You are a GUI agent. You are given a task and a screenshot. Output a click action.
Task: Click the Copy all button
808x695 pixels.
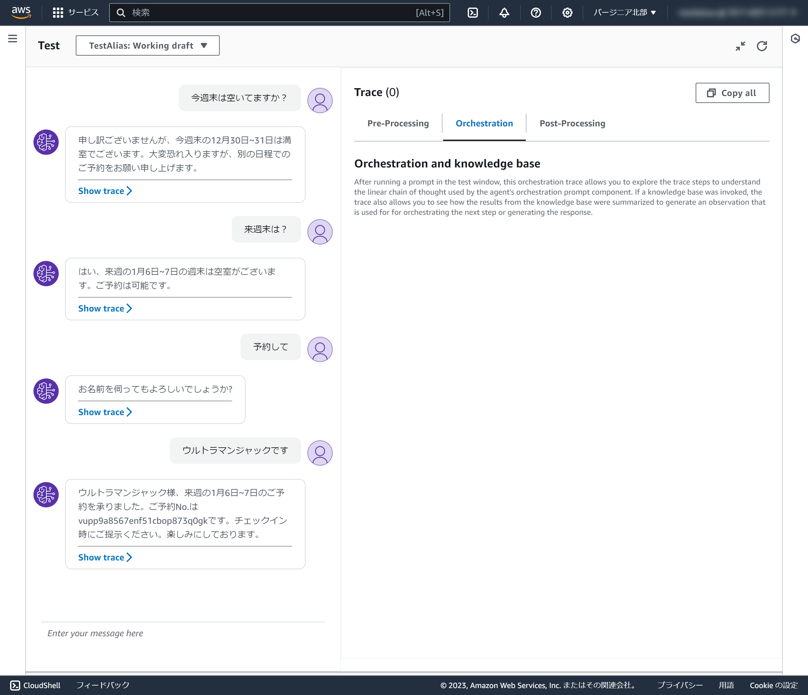(732, 93)
